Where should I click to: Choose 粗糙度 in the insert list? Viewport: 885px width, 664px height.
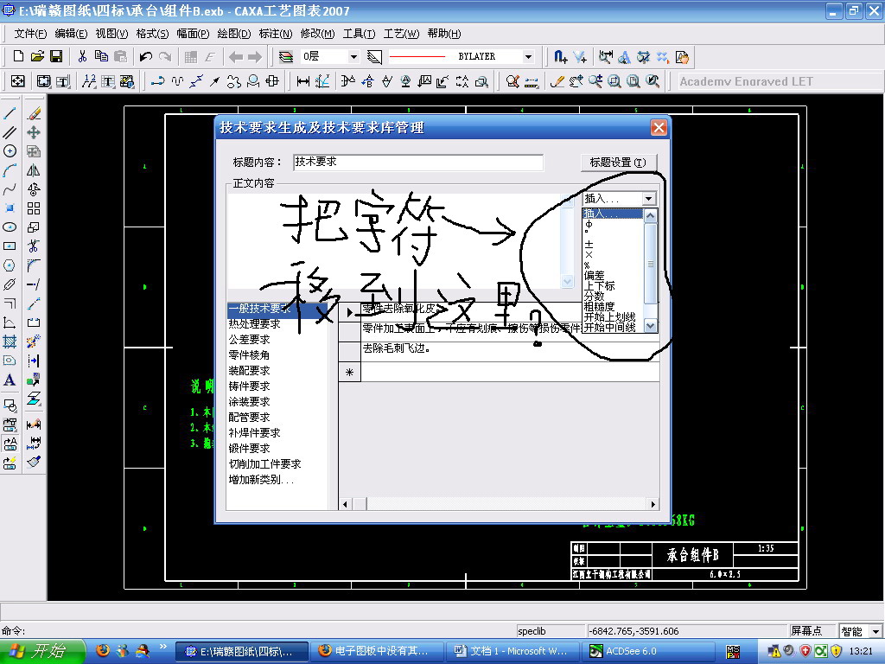[x=600, y=307]
